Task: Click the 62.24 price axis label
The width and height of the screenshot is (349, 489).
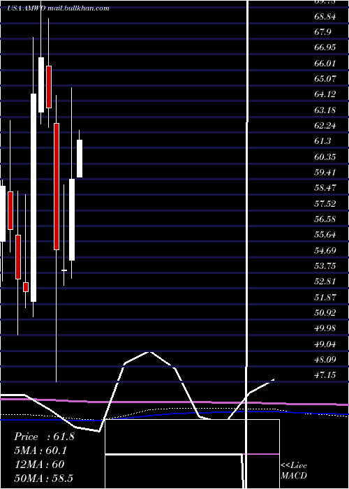Action: (x=325, y=125)
